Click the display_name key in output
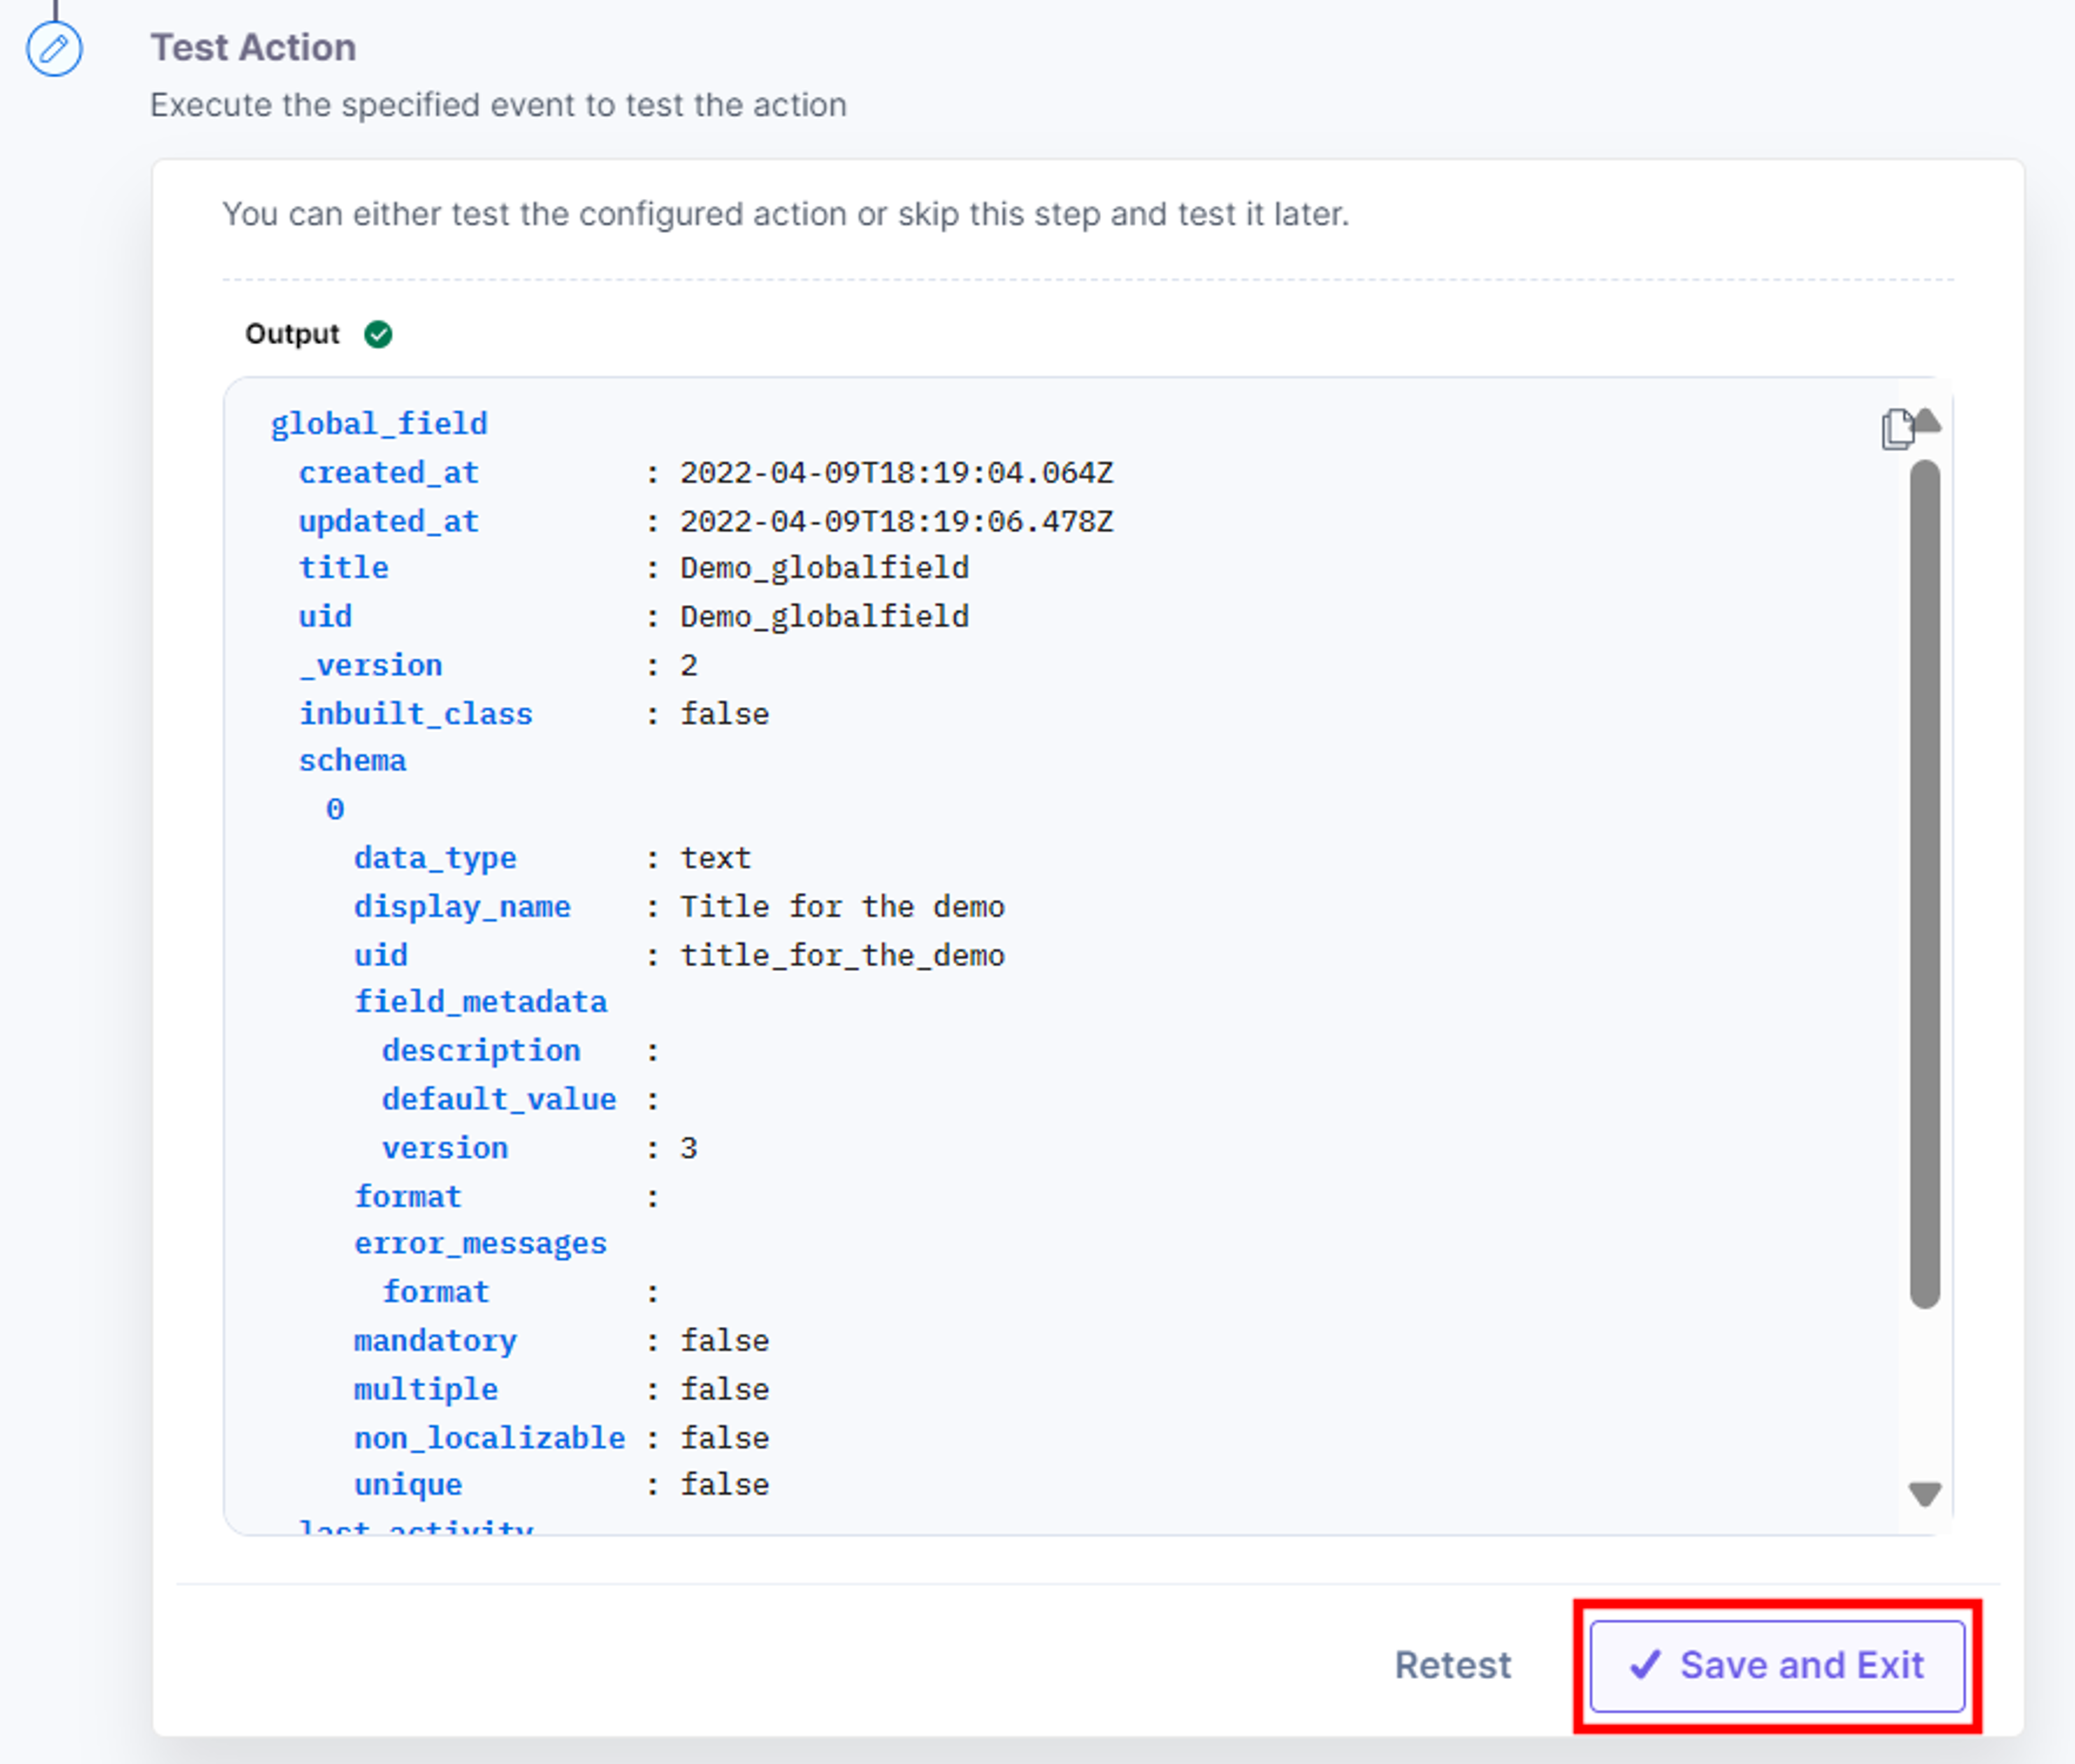Viewport: 2075px width, 1764px height. pos(462,907)
